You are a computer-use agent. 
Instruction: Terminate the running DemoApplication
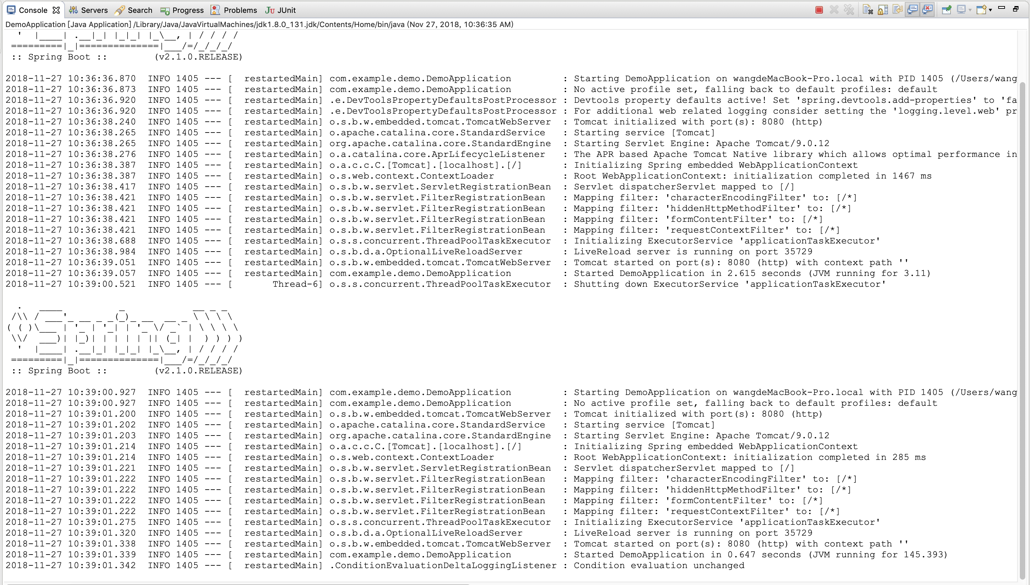pos(819,10)
